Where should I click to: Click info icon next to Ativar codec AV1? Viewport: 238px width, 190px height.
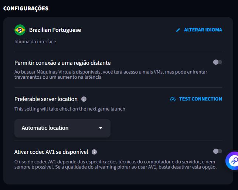point(94,152)
